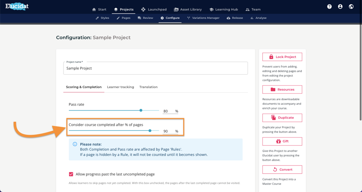Click the Convert button
Image resolution: width=362 pixels, height=192 pixels.
(282, 169)
